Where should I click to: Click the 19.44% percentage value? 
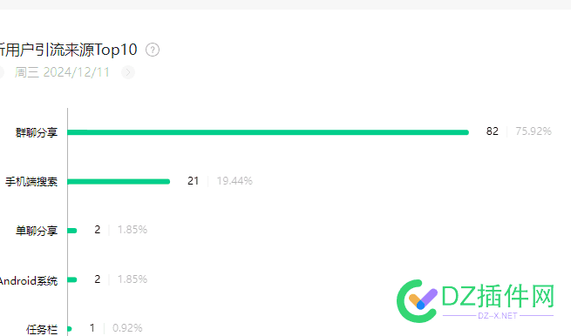click(x=235, y=181)
